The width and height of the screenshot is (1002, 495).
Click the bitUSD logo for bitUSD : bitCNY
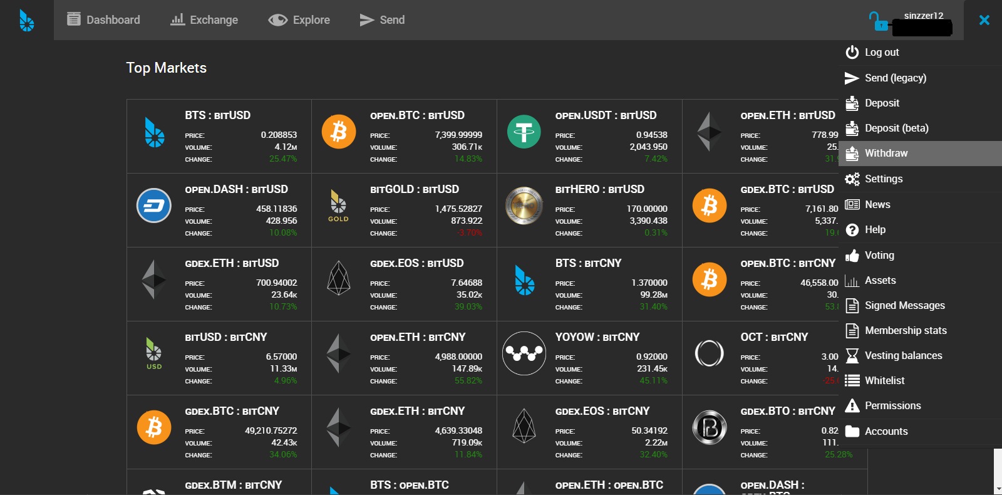point(154,353)
